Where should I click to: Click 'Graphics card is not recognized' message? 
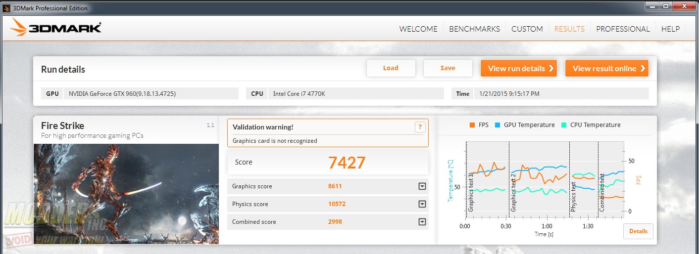(x=275, y=141)
